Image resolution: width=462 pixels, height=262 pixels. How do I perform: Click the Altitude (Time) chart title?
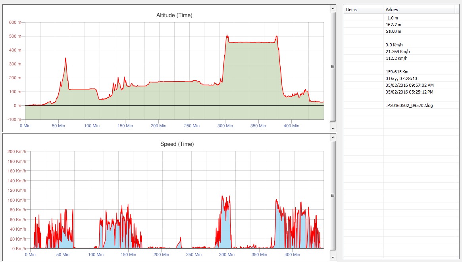click(174, 15)
